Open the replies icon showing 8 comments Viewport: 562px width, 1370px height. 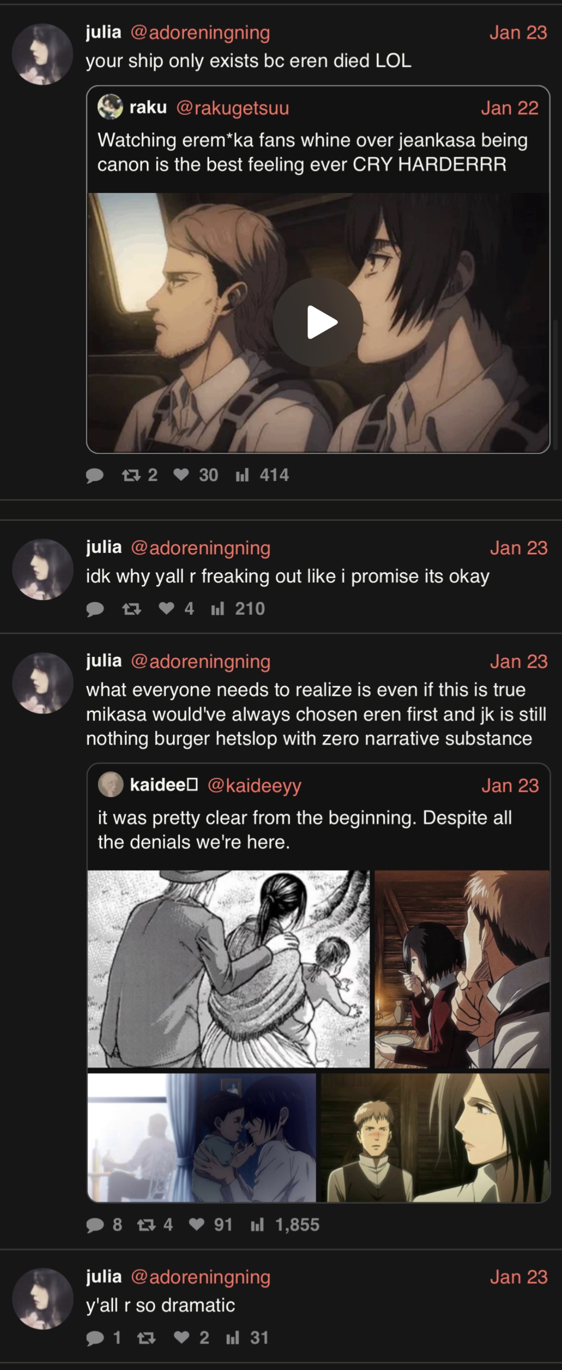[x=104, y=1225]
